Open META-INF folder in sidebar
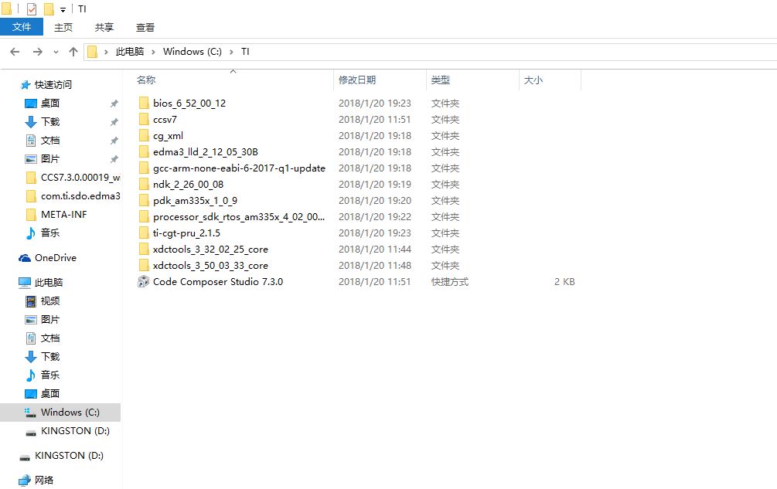 pos(64,214)
